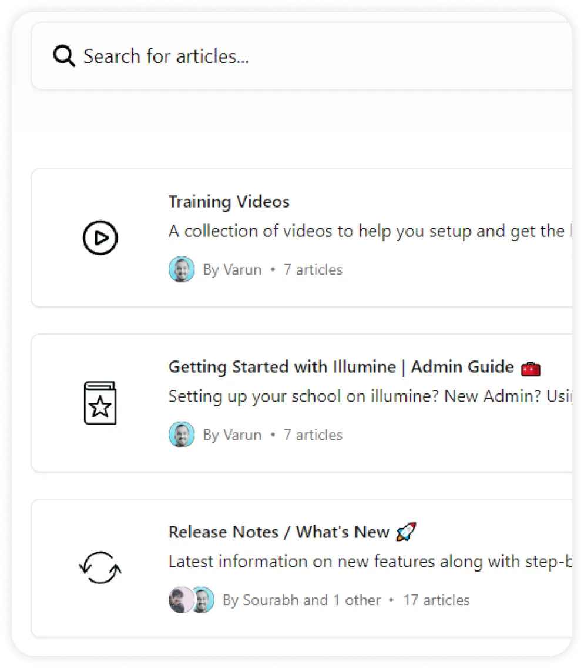Click the rocket emoji beside What's New
This screenshot has width=584, height=668.
coord(405,531)
